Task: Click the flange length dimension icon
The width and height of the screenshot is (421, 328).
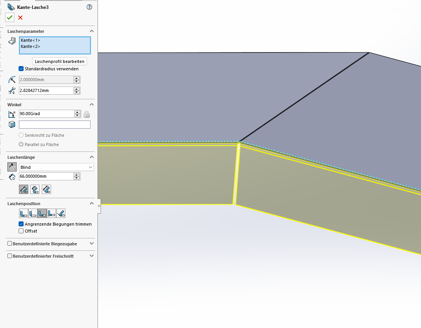Action: [x=12, y=177]
